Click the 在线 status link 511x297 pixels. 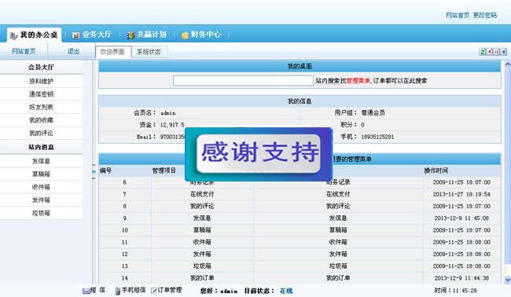tap(286, 291)
